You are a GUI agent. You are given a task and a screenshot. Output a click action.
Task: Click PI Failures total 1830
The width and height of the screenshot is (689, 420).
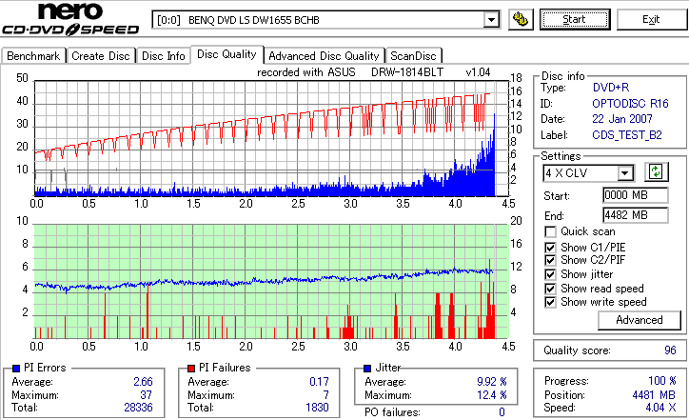coord(317,408)
